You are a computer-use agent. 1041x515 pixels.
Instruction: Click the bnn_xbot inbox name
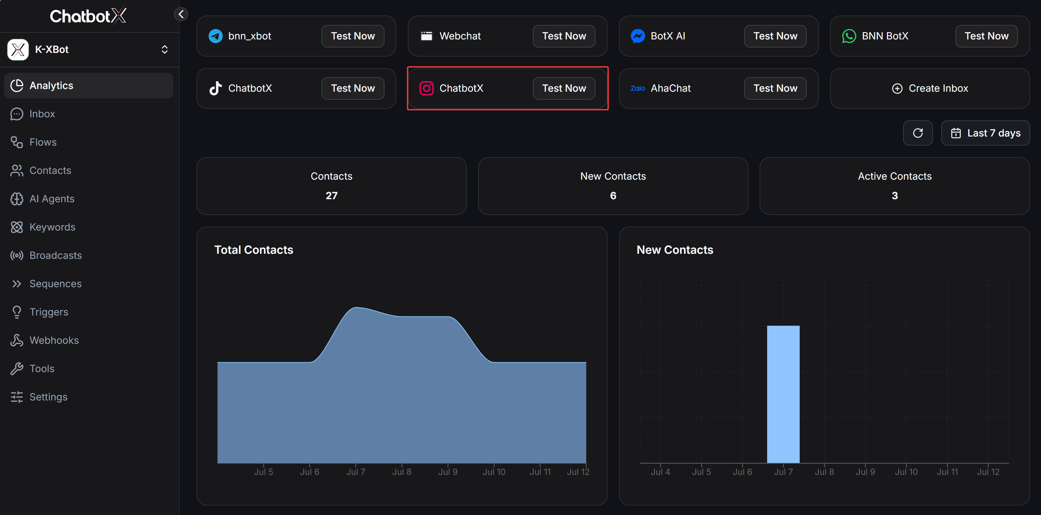(x=250, y=36)
